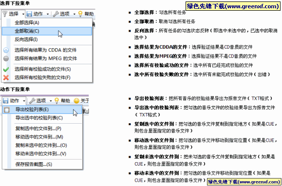The image size is (282, 186).
Task: Choose 全部选择(A) from the menu
Action: (x=47, y=23)
